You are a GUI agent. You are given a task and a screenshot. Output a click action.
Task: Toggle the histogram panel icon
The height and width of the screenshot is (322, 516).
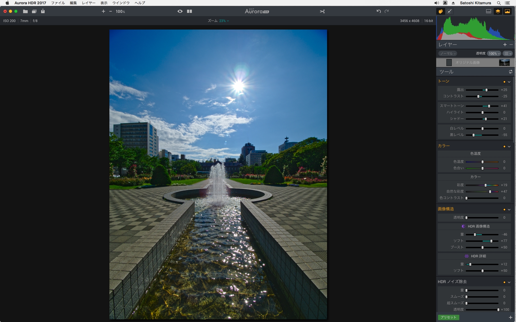(507, 11)
